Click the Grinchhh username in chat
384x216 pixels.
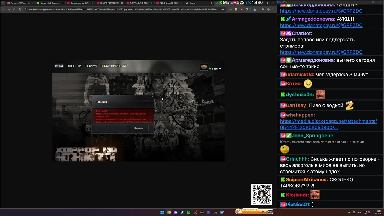(x=297, y=159)
